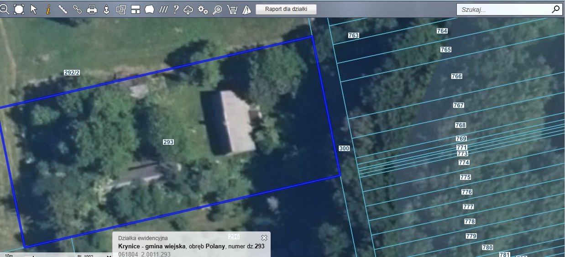Viewport: 565px width, 257px height.
Task: Open the shopping cart icon
Action: click(232, 9)
